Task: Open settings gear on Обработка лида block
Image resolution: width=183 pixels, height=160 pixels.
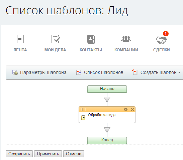Action: [x=126, y=109]
